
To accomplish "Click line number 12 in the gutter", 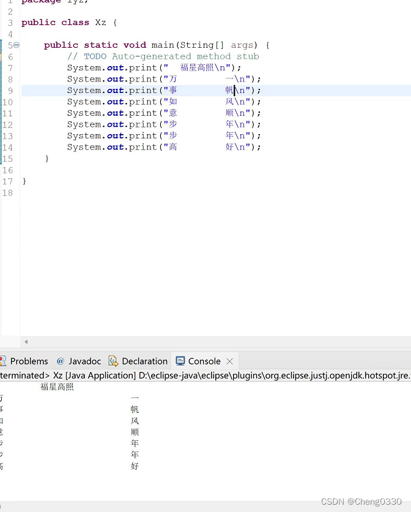I will [7, 125].
